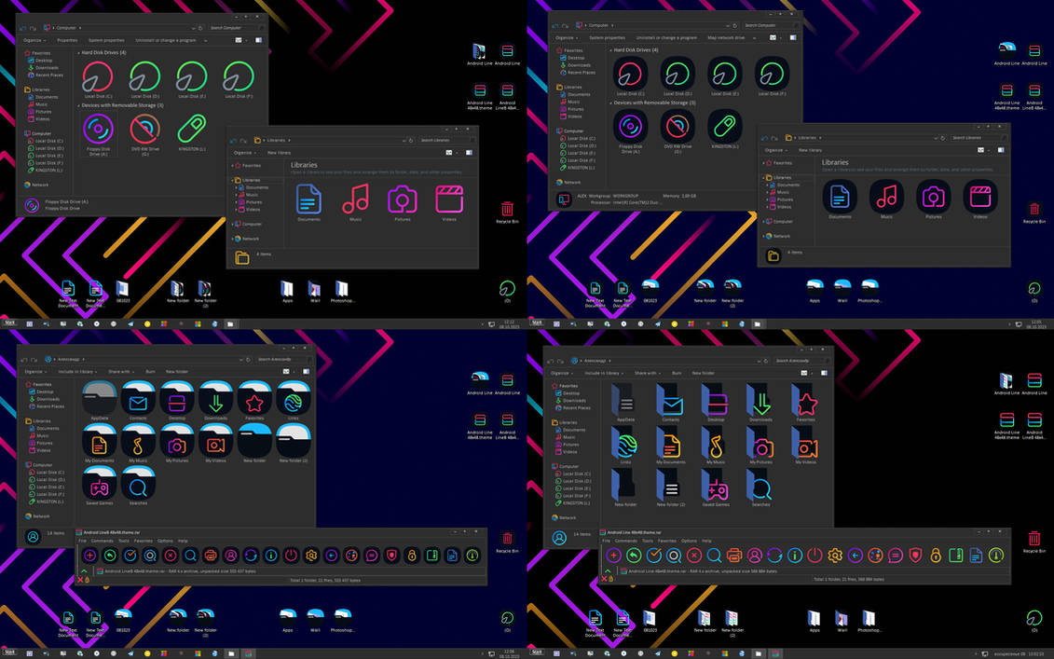Click WinRAR Test checkmark icon, bottom-left screenshot
The width and height of the screenshot is (1054, 659).
tap(130, 556)
